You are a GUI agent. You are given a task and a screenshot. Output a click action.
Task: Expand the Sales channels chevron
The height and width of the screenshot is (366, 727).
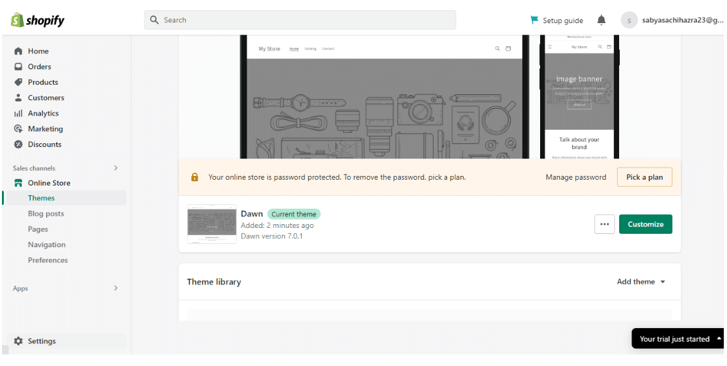pyautogui.click(x=116, y=168)
